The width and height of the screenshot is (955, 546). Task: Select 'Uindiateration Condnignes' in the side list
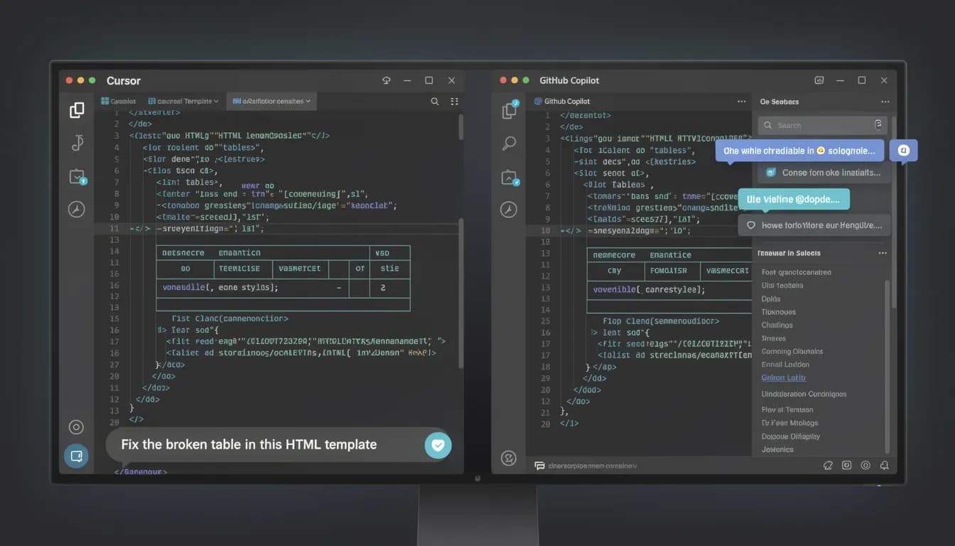click(x=804, y=395)
